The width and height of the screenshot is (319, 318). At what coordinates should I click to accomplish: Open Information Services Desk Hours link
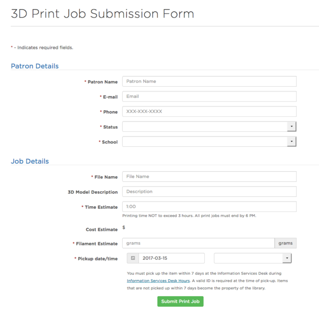158,281
